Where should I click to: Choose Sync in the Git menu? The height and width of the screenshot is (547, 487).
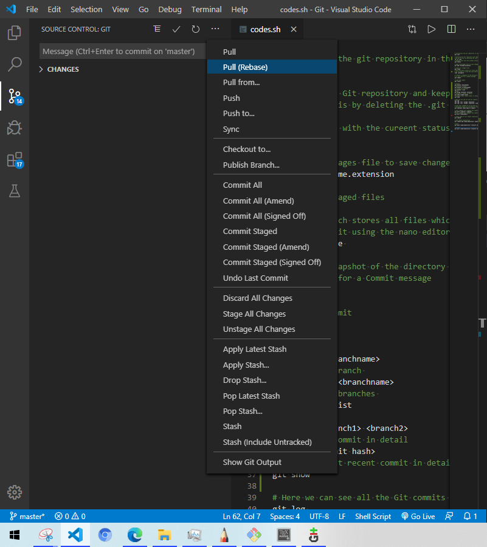pyautogui.click(x=272, y=129)
